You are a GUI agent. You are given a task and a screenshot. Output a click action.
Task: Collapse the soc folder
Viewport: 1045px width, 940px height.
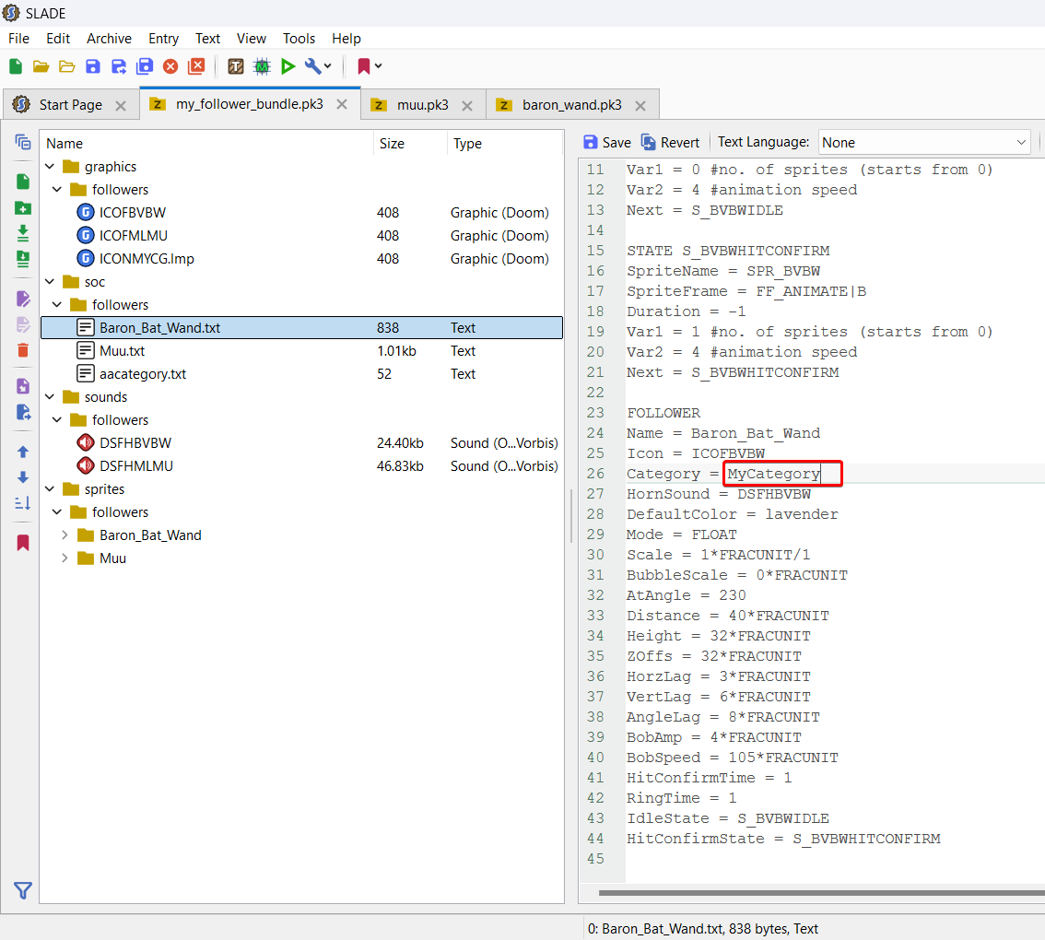click(x=50, y=281)
